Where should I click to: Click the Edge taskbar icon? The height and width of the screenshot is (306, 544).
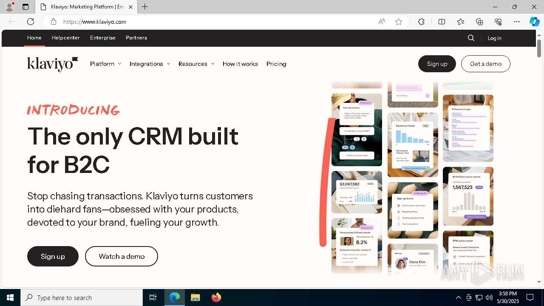pos(175,297)
